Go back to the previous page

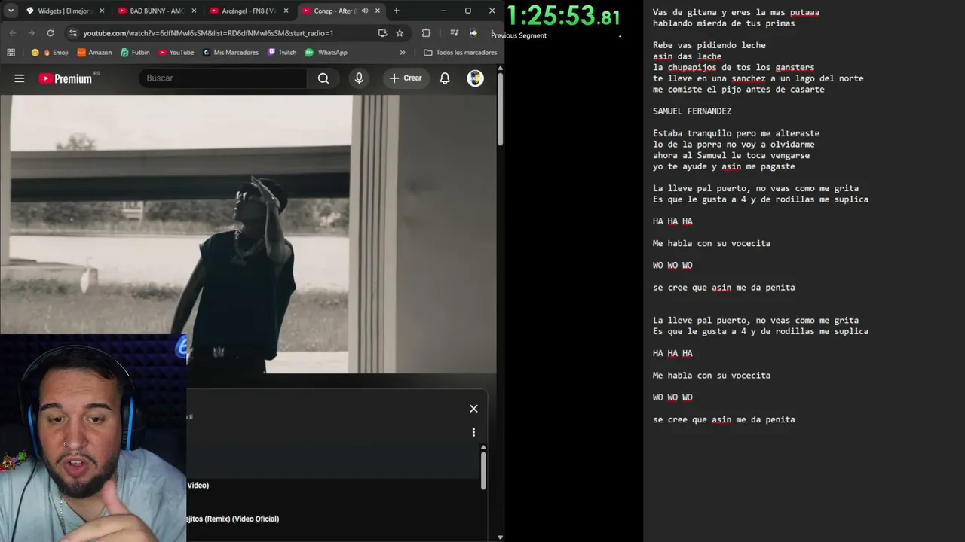(x=13, y=33)
